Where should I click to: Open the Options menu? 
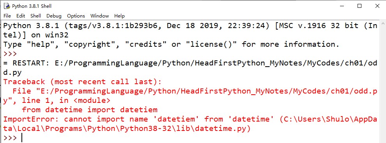click(76, 16)
